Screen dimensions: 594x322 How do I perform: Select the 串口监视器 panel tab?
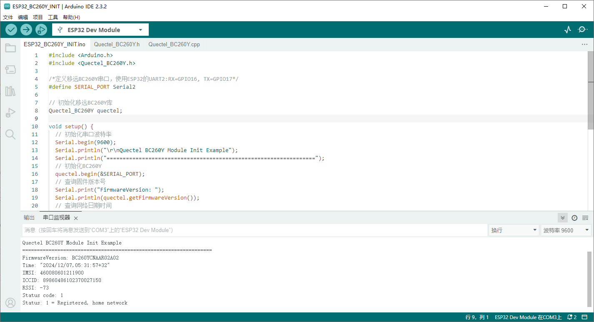click(x=56, y=218)
